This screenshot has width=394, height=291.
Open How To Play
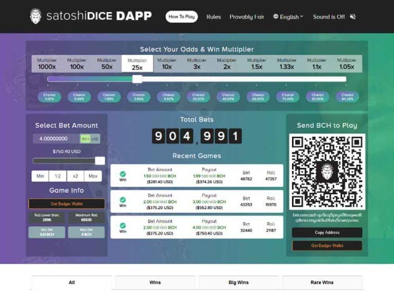pos(182,17)
